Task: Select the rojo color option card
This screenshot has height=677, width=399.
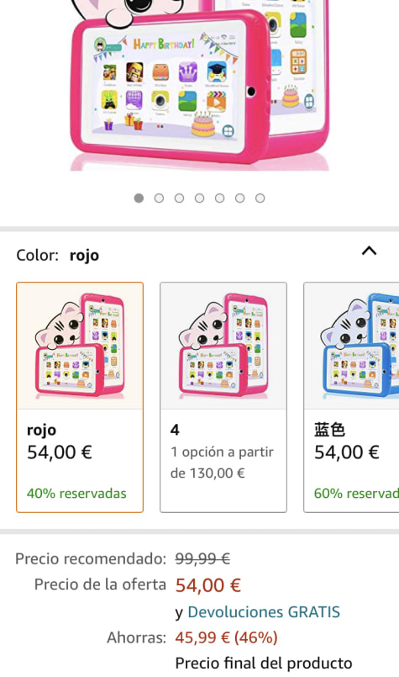Action: tap(80, 397)
